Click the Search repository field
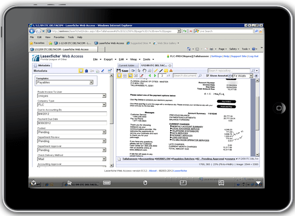Image resolution: width=295 pixels, height=216 pixels. coord(229,71)
